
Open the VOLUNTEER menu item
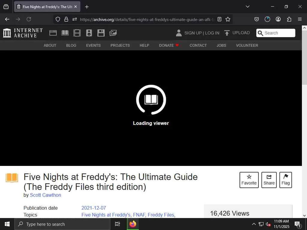click(247, 46)
